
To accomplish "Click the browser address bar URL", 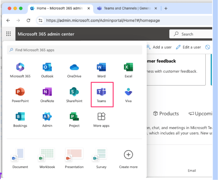I will pos(103,21).
